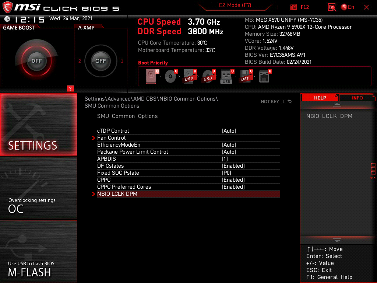
Task: Select the USB floppy boot device icon
Action: (x=246, y=76)
